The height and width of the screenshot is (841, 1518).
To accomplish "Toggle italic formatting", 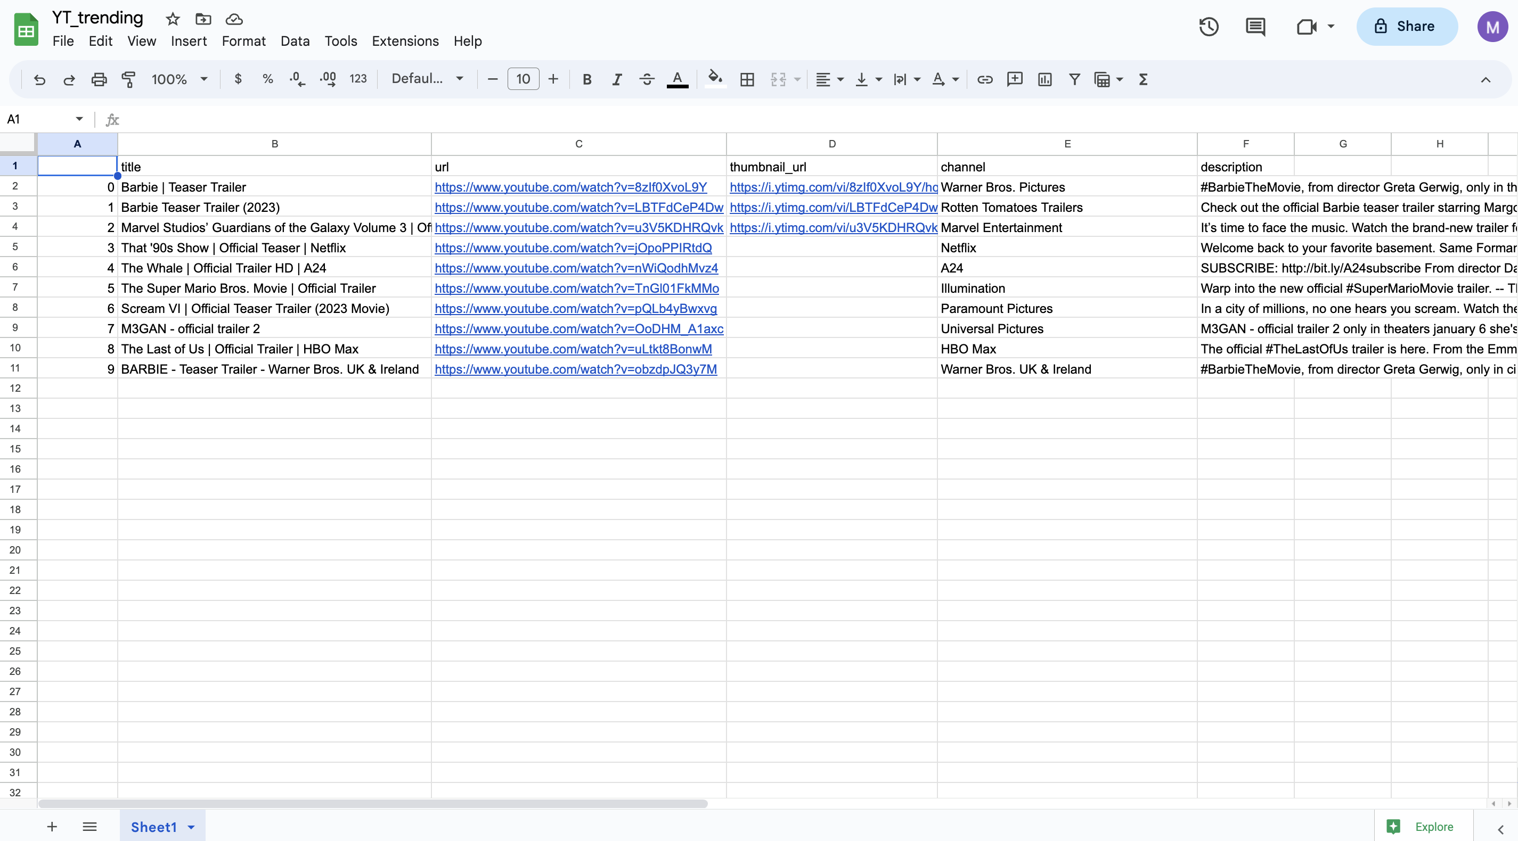I will (x=617, y=79).
